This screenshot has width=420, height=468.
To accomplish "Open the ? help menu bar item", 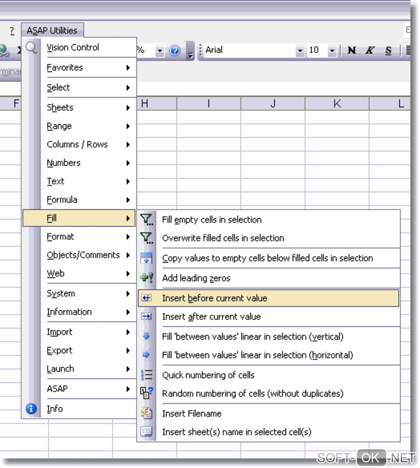I will click(12, 31).
